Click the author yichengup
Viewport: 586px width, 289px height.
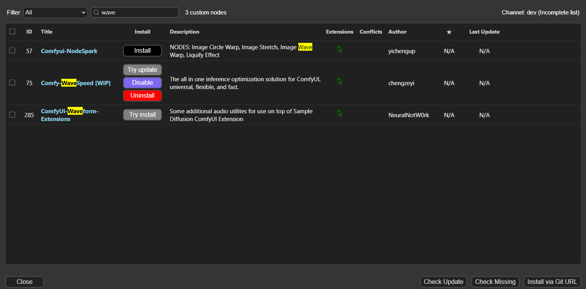402,51
